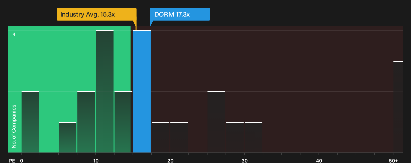
Task: Click the '4' y-axis value
Action: [x=14, y=34]
